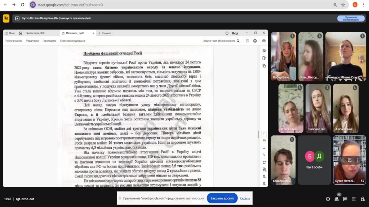Open the three-dot options on Бутко's tile
This screenshot has width=369, height=207.
coord(357,160)
